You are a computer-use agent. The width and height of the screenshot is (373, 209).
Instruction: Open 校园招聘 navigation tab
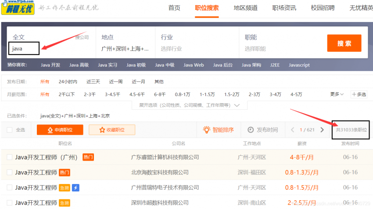pyautogui.click(x=323, y=8)
